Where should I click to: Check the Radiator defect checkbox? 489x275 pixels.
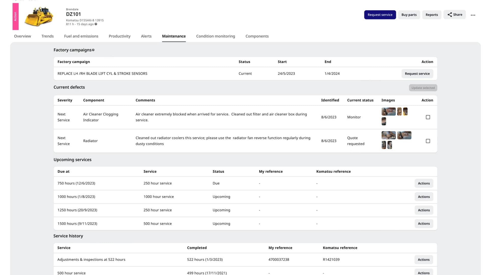pos(428,141)
